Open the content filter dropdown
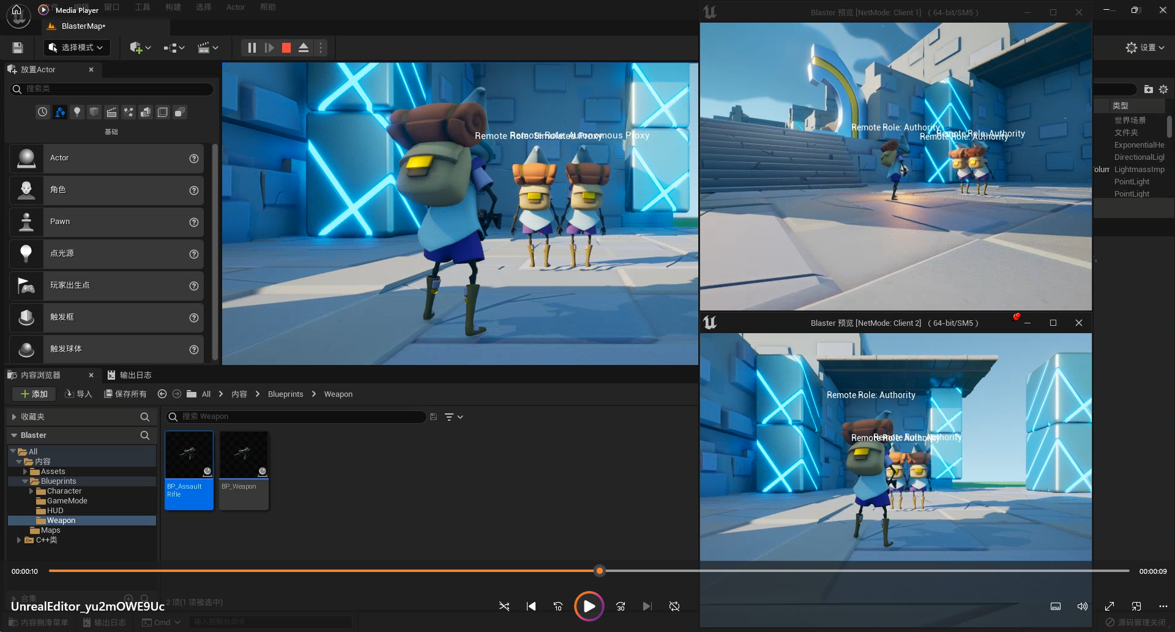Viewport: 1175px width, 632px height. (x=453, y=417)
